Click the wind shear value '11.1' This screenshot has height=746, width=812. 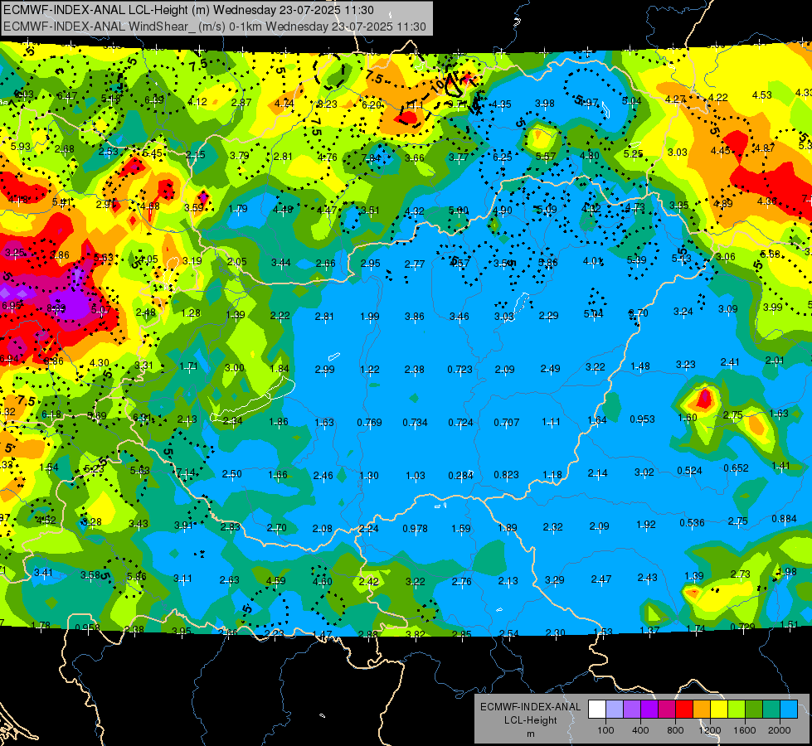pos(415,105)
